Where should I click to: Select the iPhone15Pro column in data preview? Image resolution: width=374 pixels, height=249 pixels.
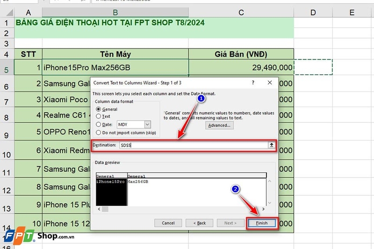[x=111, y=190]
